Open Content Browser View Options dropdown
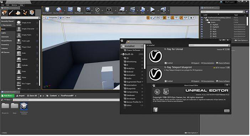 (x=191, y=133)
